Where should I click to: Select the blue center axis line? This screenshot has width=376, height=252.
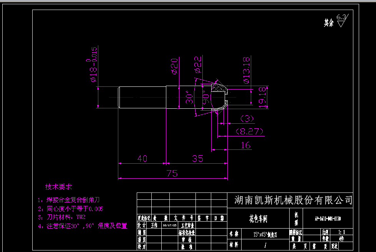[173, 97]
